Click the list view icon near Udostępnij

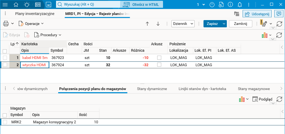pyautogui.click(x=236, y=14)
